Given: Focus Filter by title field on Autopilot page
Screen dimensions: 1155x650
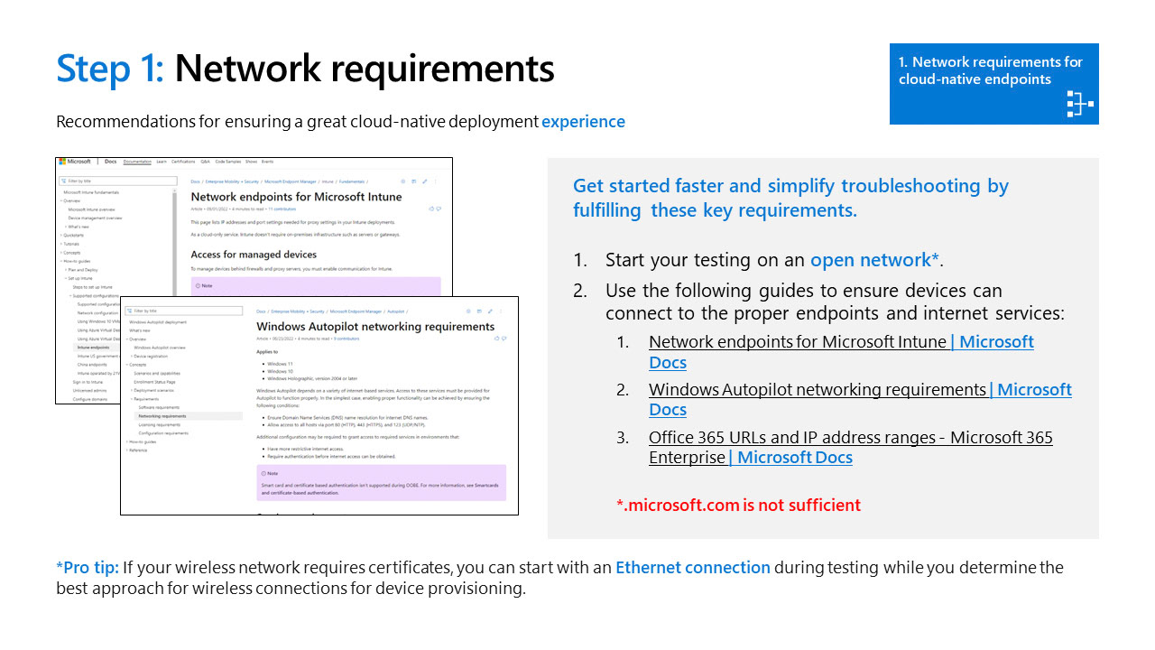Looking at the screenshot, I should 184,311.
